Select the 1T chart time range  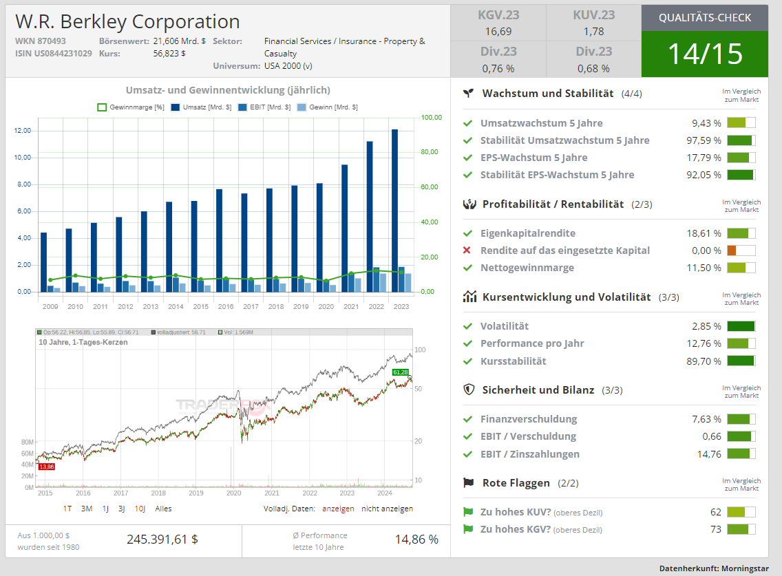(67, 509)
